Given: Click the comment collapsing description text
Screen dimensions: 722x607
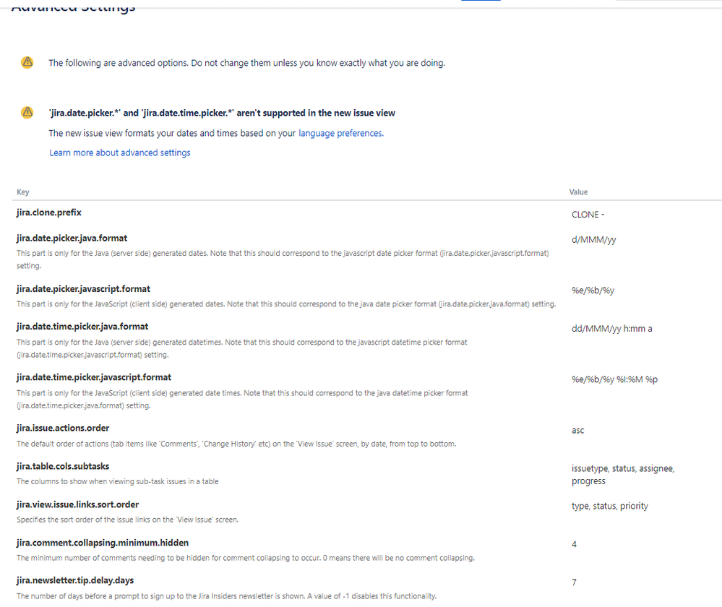Looking at the screenshot, I should pyautogui.click(x=246, y=558).
